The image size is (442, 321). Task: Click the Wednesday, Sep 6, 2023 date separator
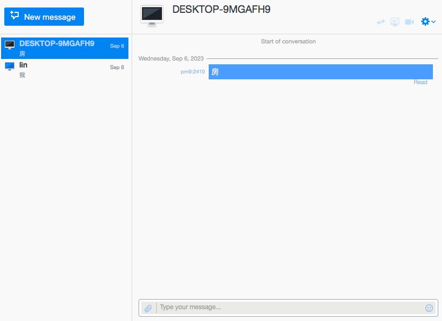171,58
